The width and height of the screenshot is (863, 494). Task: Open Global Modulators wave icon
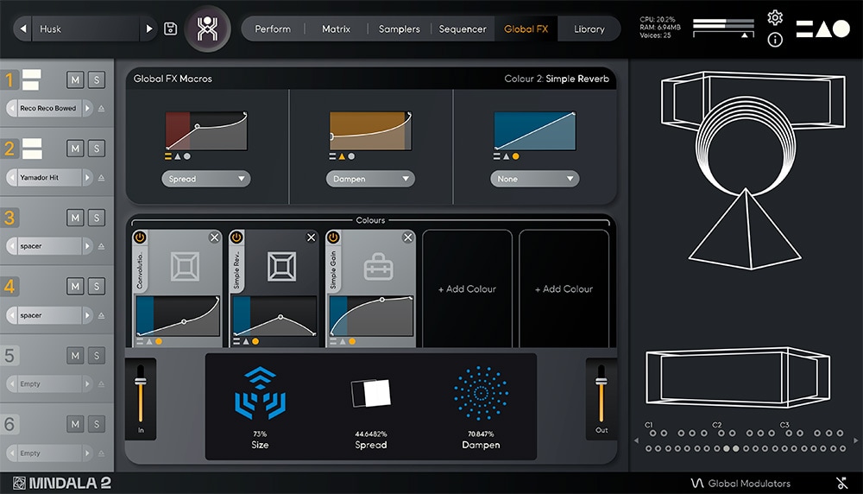(697, 483)
